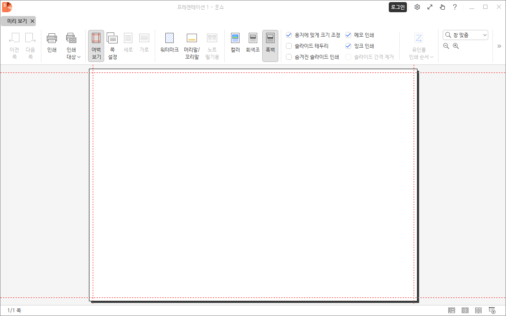Click the 노트 필기용 icon
This screenshot has width=506, height=316.
click(212, 38)
